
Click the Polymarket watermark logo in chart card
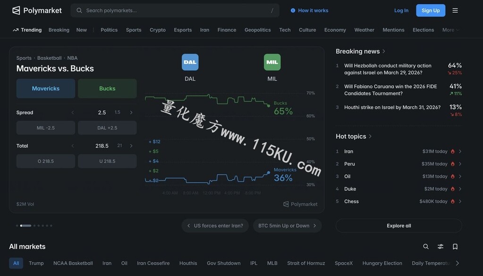(300, 204)
